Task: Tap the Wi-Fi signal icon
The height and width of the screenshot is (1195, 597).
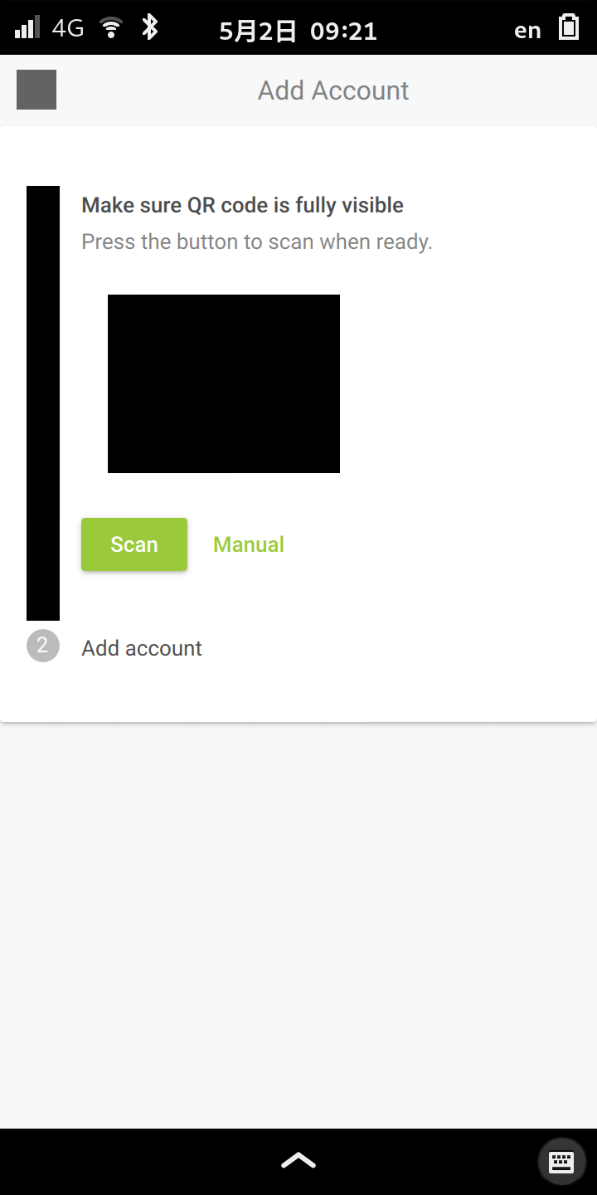Action: [x=110, y=28]
